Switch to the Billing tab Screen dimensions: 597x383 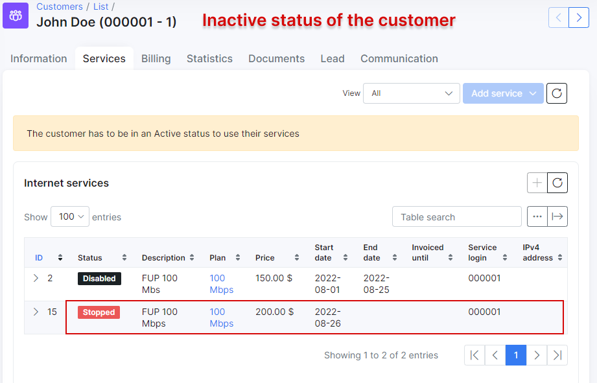(x=156, y=58)
